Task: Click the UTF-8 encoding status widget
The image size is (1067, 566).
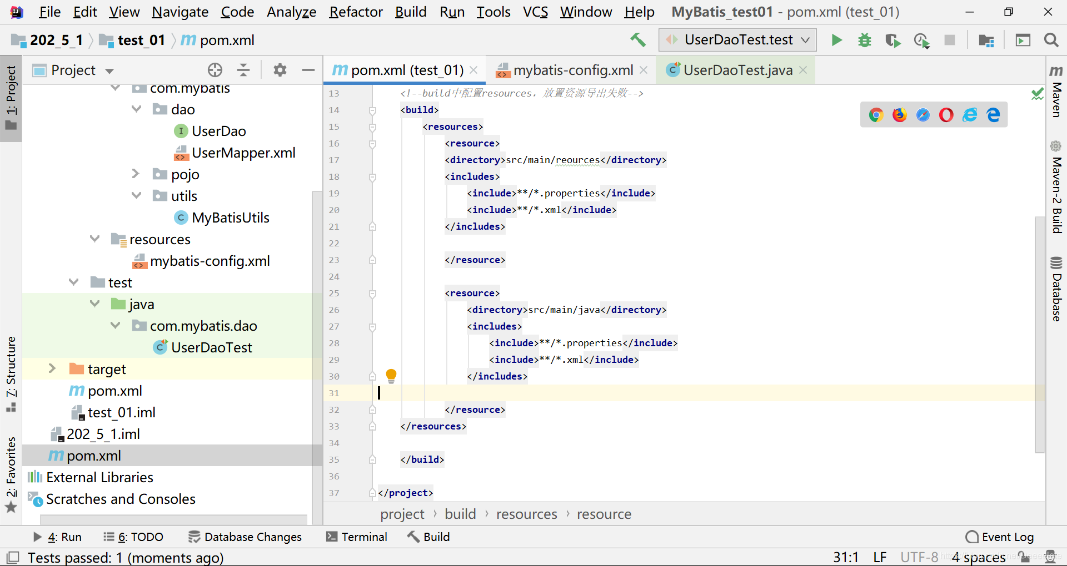Action: tap(919, 557)
